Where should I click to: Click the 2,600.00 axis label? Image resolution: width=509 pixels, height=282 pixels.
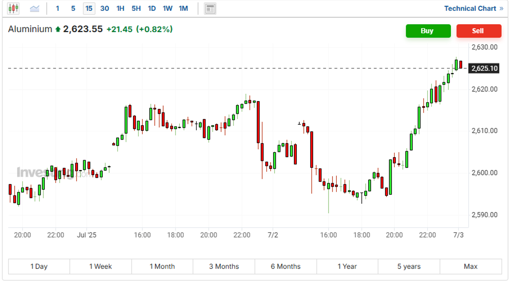point(484,173)
